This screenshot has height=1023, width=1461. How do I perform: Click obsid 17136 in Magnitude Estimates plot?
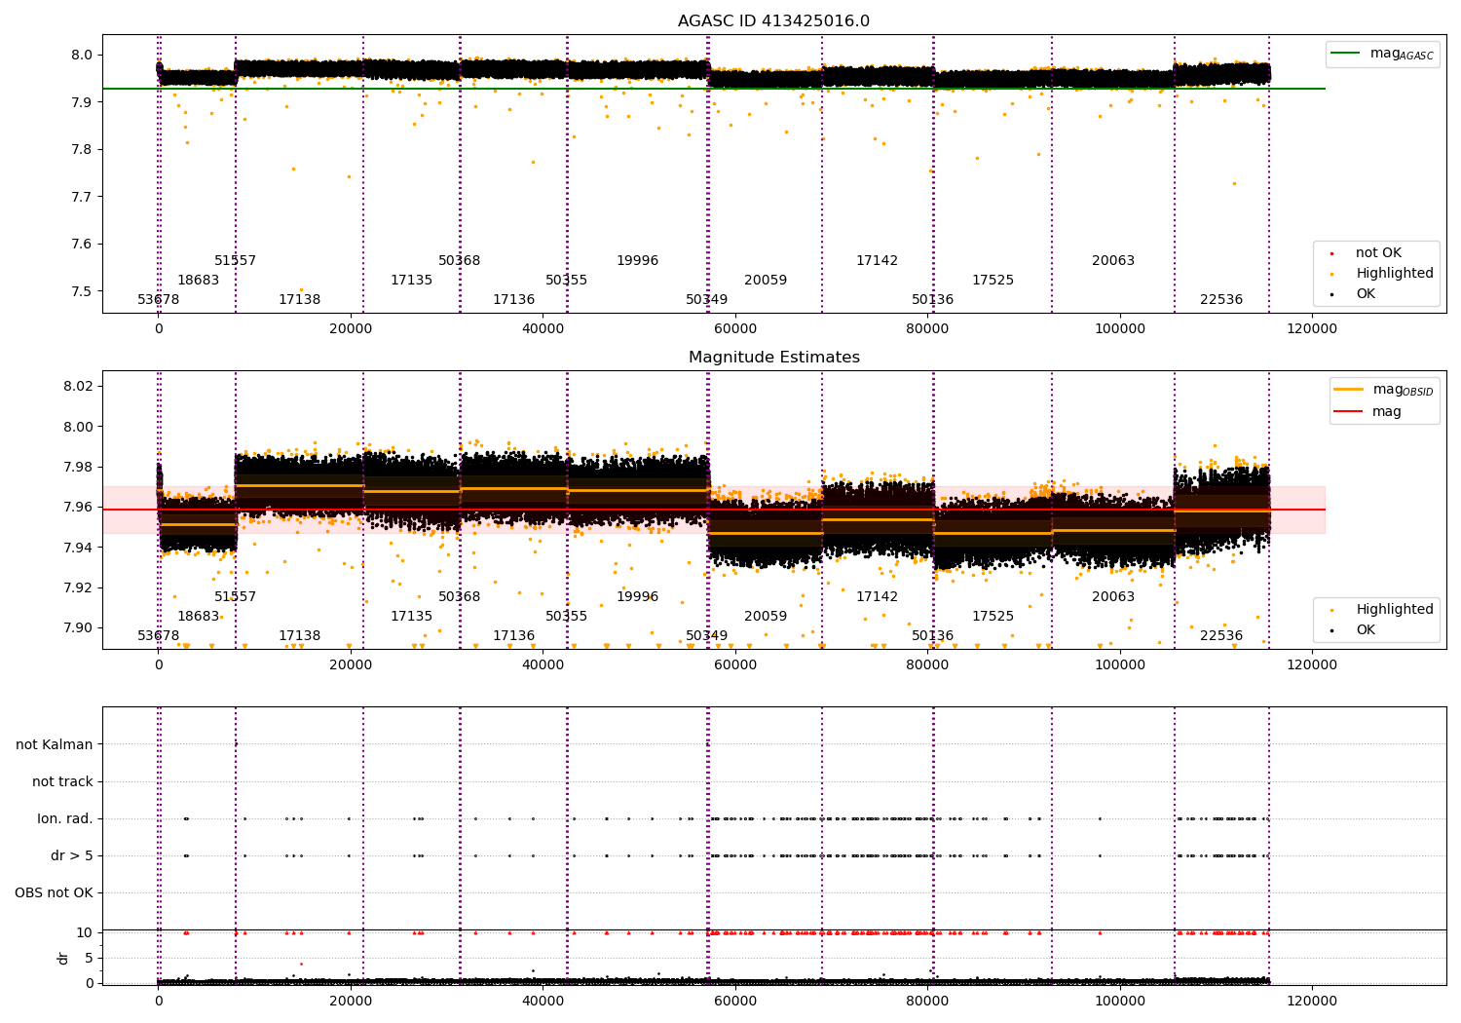pyautogui.click(x=513, y=636)
